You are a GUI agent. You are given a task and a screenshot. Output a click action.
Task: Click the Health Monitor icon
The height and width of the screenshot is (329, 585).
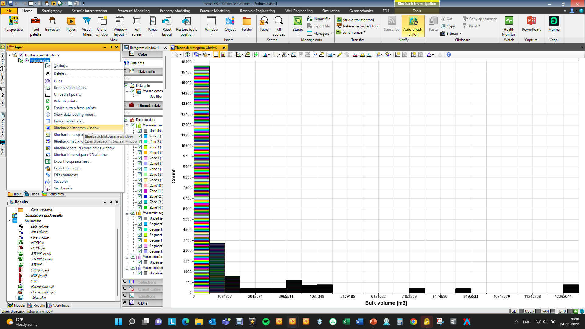pos(509,26)
